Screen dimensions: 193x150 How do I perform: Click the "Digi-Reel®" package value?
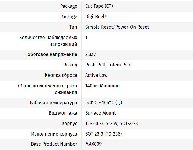pos(96,17)
